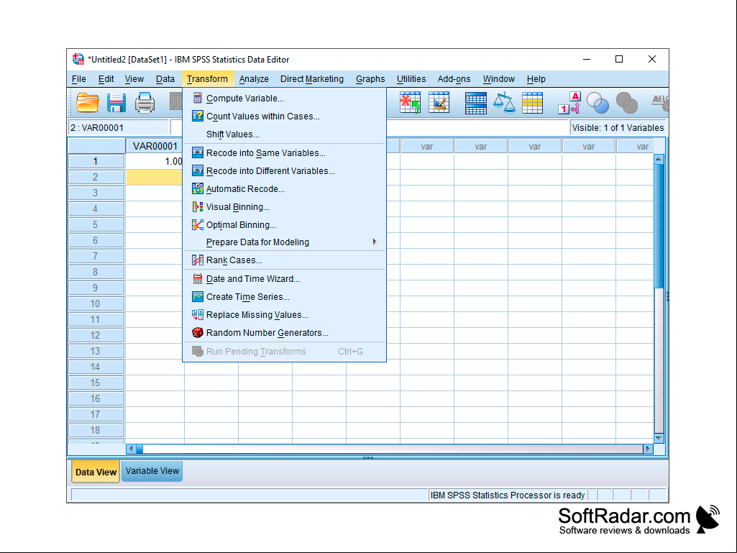Click the Automatic Recode icon
Viewport: 737px width, 553px height.
[198, 188]
